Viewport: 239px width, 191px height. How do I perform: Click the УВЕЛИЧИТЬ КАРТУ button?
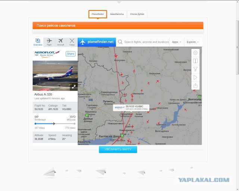click(118, 149)
